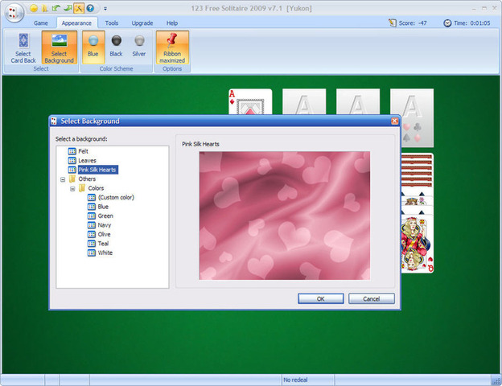Select the Others folder

(x=87, y=179)
